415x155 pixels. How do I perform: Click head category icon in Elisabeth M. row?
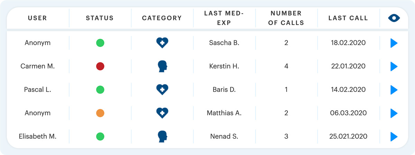tap(162, 136)
